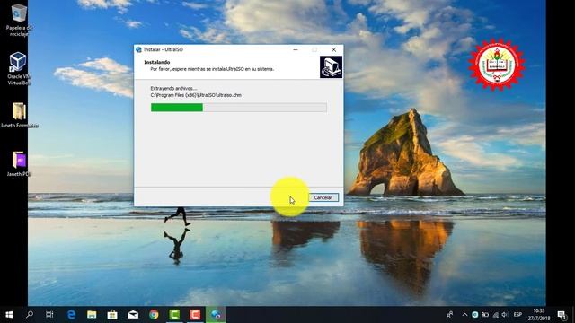Open the Mail app from the taskbar
Screen dimensions: 575x323
133,315
